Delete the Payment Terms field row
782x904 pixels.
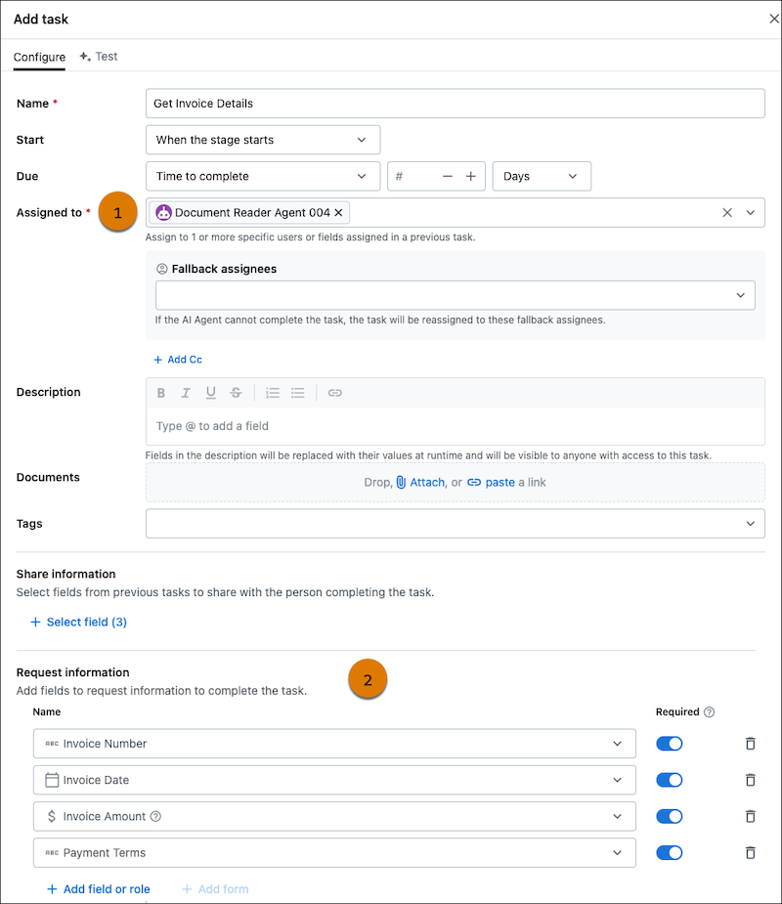pyautogui.click(x=751, y=852)
